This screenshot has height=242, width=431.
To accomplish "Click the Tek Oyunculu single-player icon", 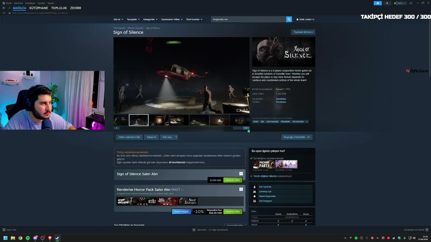I will 255,187.
